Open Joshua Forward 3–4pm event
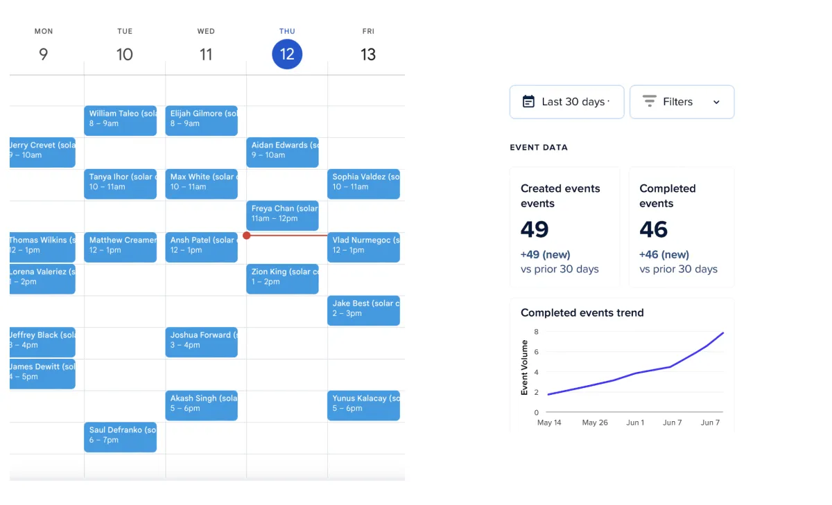The height and width of the screenshot is (505, 832). [x=202, y=342]
